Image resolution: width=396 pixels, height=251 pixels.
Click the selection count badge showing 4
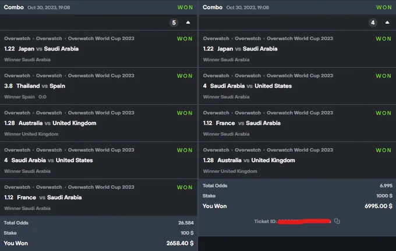click(x=373, y=23)
